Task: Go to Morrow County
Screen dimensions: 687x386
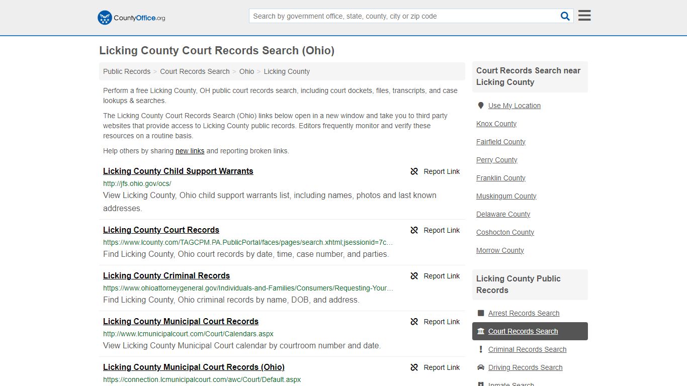Action: coord(500,250)
